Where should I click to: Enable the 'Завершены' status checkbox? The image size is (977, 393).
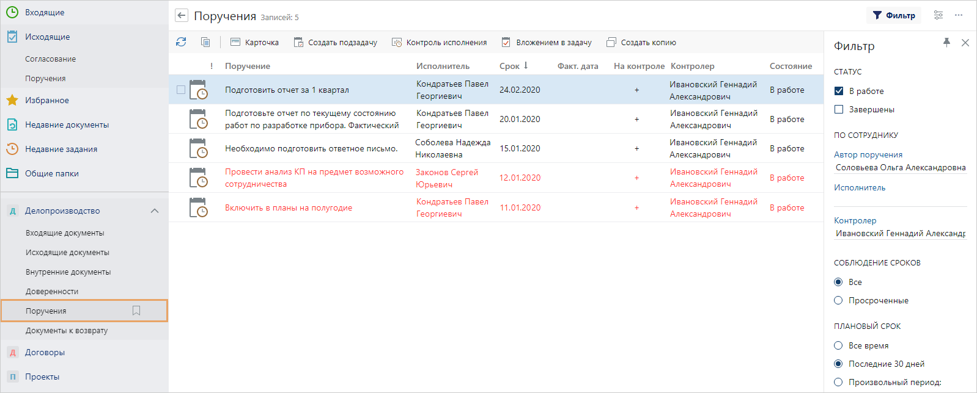[839, 109]
